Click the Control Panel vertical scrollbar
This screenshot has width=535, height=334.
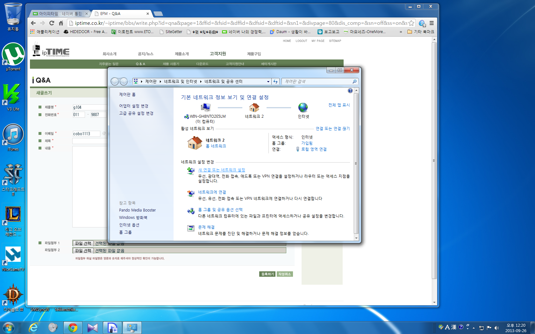point(356,164)
